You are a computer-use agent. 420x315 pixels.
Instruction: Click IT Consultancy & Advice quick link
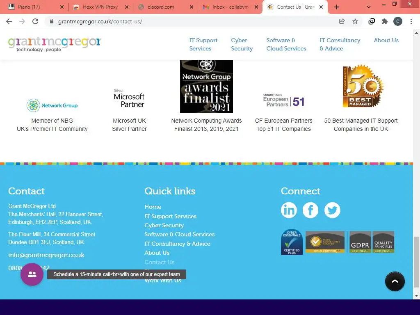point(177,244)
